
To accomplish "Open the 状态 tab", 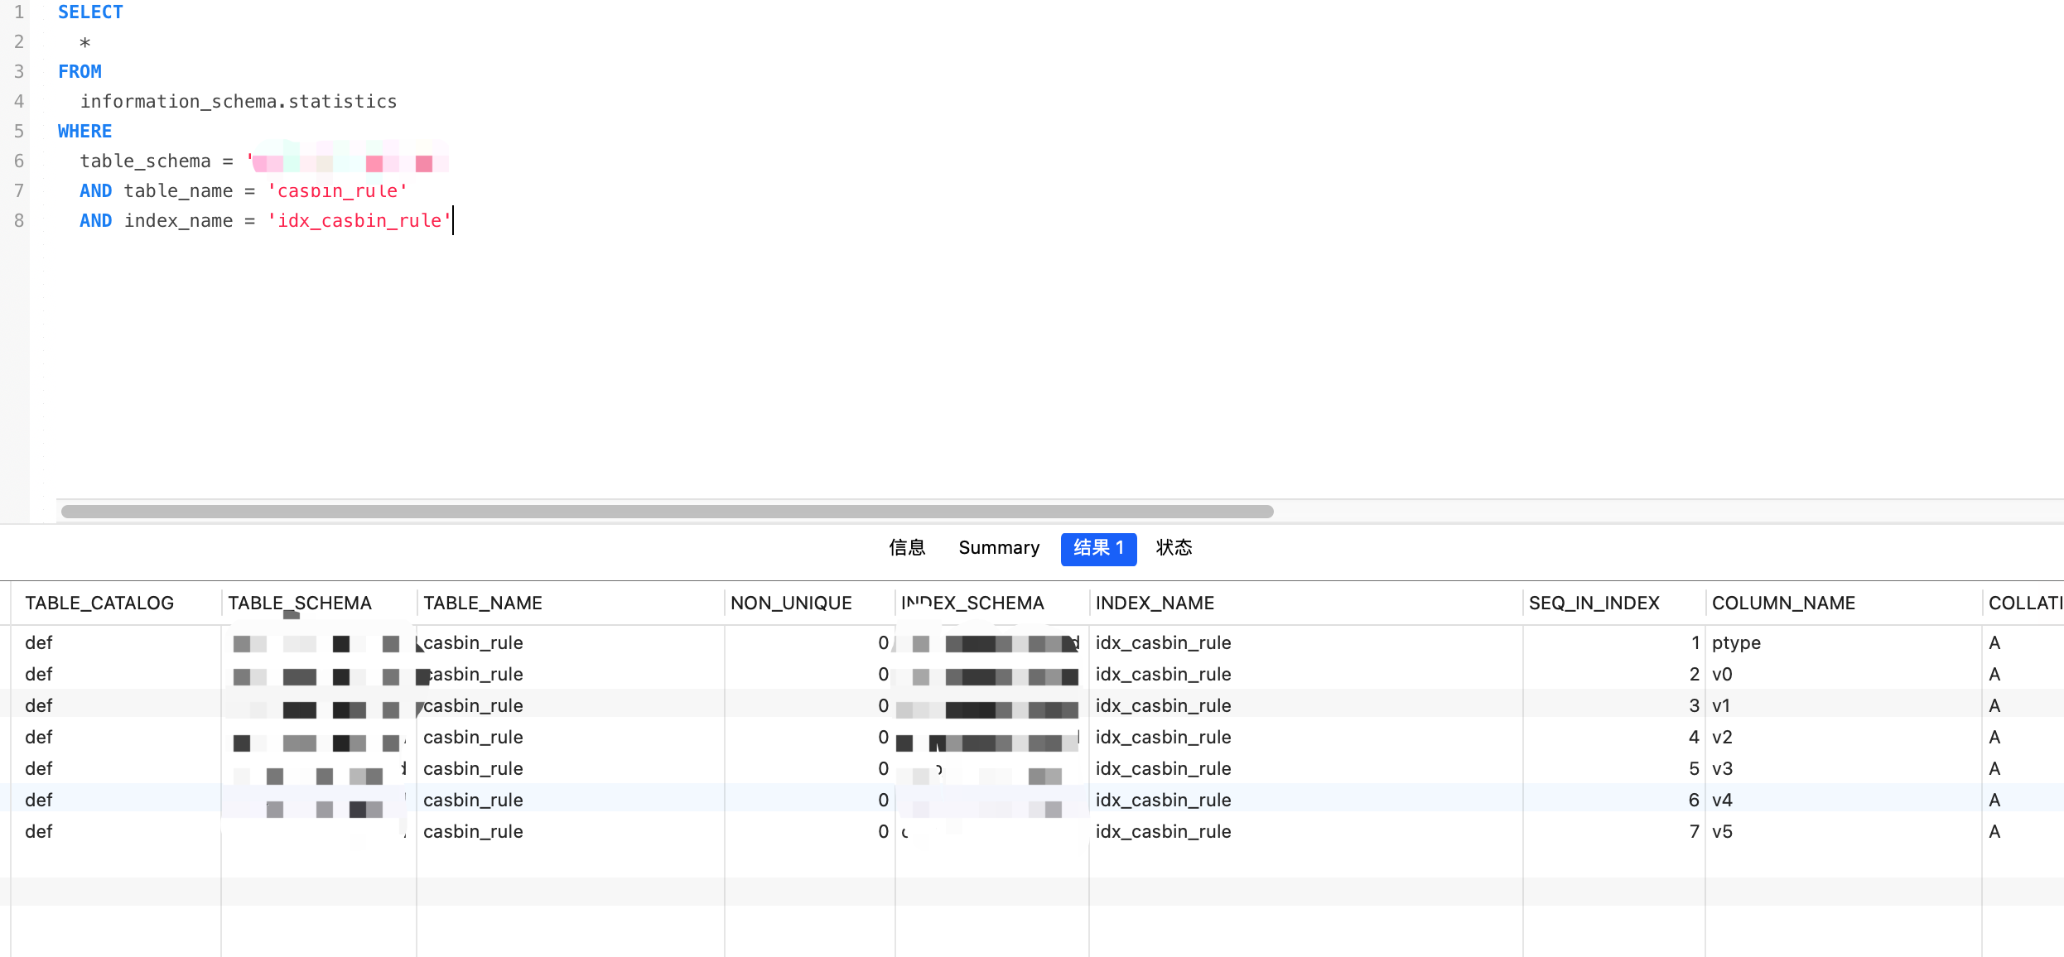I will 1174,548.
